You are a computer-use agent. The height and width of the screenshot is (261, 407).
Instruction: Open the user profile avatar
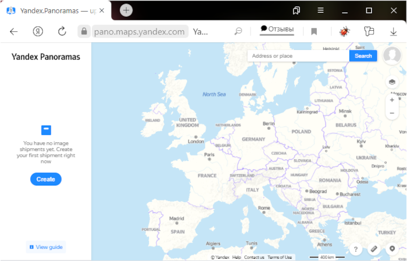tap(392, 55)
